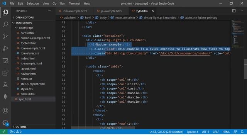Open Run and Debug view
The image size is (247, 139).
(x=5, y=49)
